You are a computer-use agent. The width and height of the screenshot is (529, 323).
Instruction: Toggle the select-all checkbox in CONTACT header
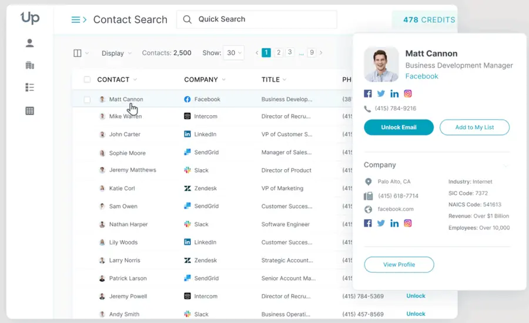pos(87,79)
